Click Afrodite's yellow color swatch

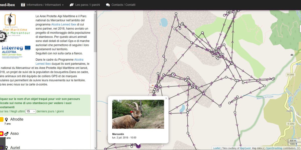1,119
